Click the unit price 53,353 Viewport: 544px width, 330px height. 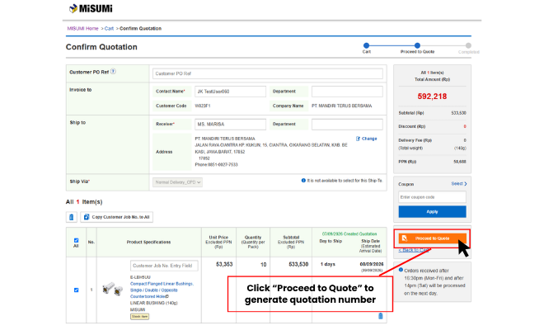(x=224, y=264)
